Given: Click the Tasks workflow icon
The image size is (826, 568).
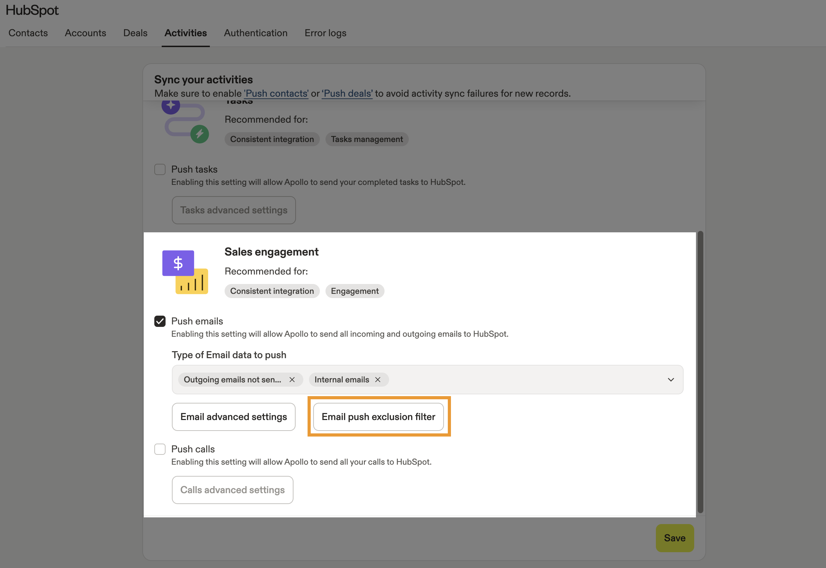Looking at the screenshot, I should [185, 122].
